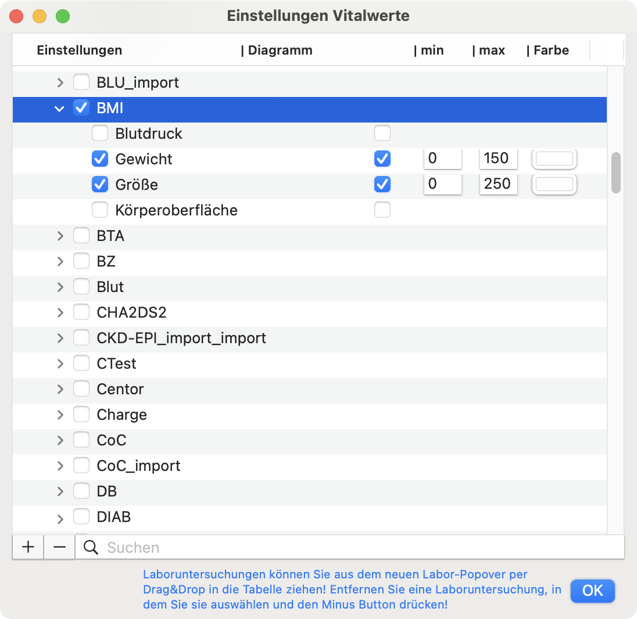Expand the BZ group
The width and height of the screenshot is (637, 619).
pyautogui.click(x=60, y=261)
